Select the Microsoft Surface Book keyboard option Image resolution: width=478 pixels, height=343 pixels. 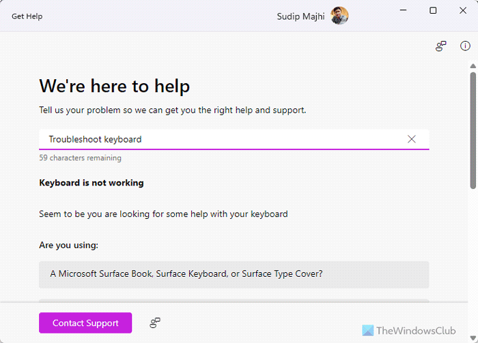pos(234,274)
